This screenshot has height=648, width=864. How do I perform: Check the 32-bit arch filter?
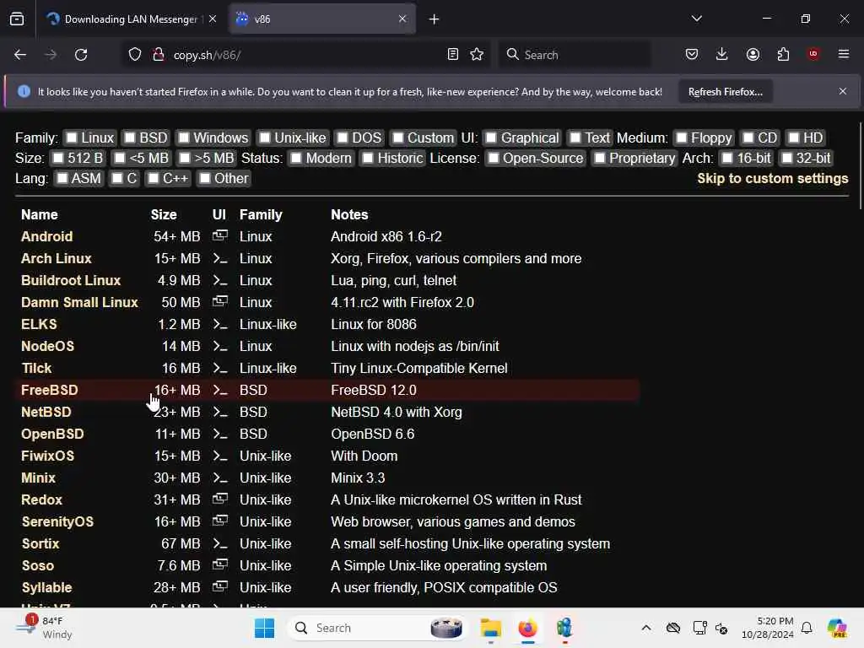pos(787,158)
